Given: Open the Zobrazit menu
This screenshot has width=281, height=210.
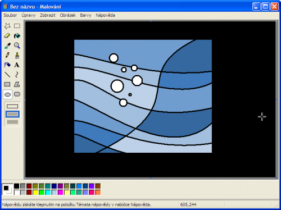Looking at the screenshot, I should [48, 15].
